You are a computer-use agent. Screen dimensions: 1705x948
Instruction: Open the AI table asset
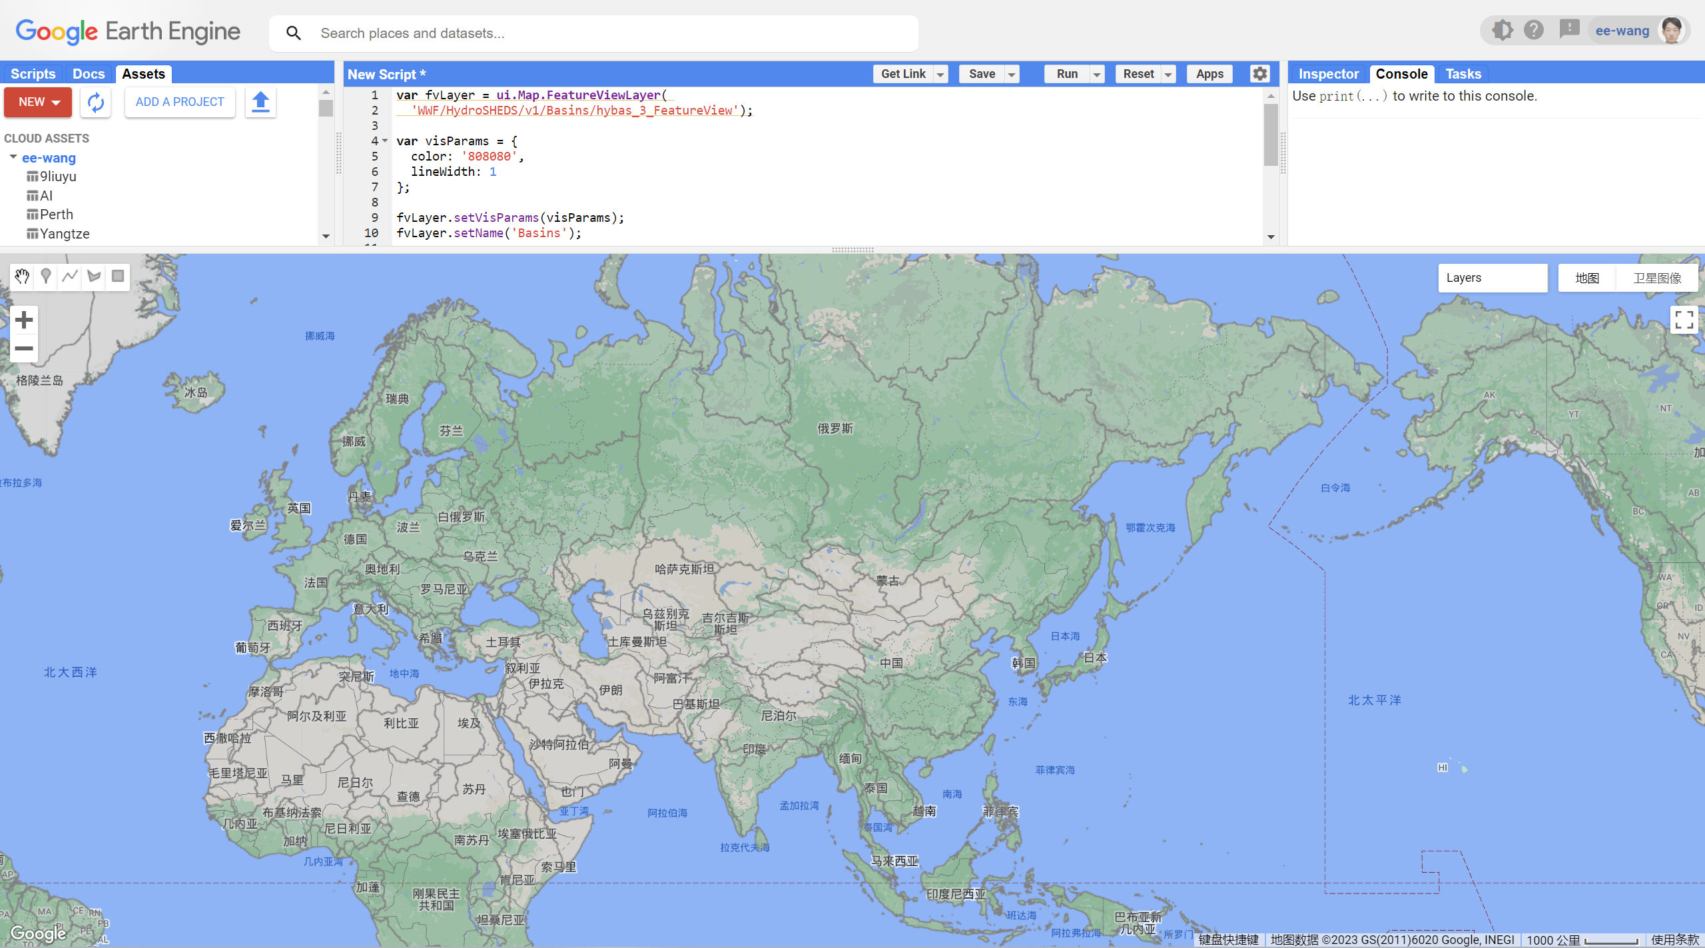coord(39,196)
